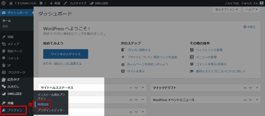Click the SWELL設定 text in admin bar
Image resolution: width=265 pixels, height=116 pixels.
pos(101,3)
